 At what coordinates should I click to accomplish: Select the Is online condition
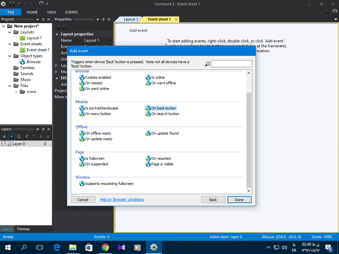click(155, 77)
